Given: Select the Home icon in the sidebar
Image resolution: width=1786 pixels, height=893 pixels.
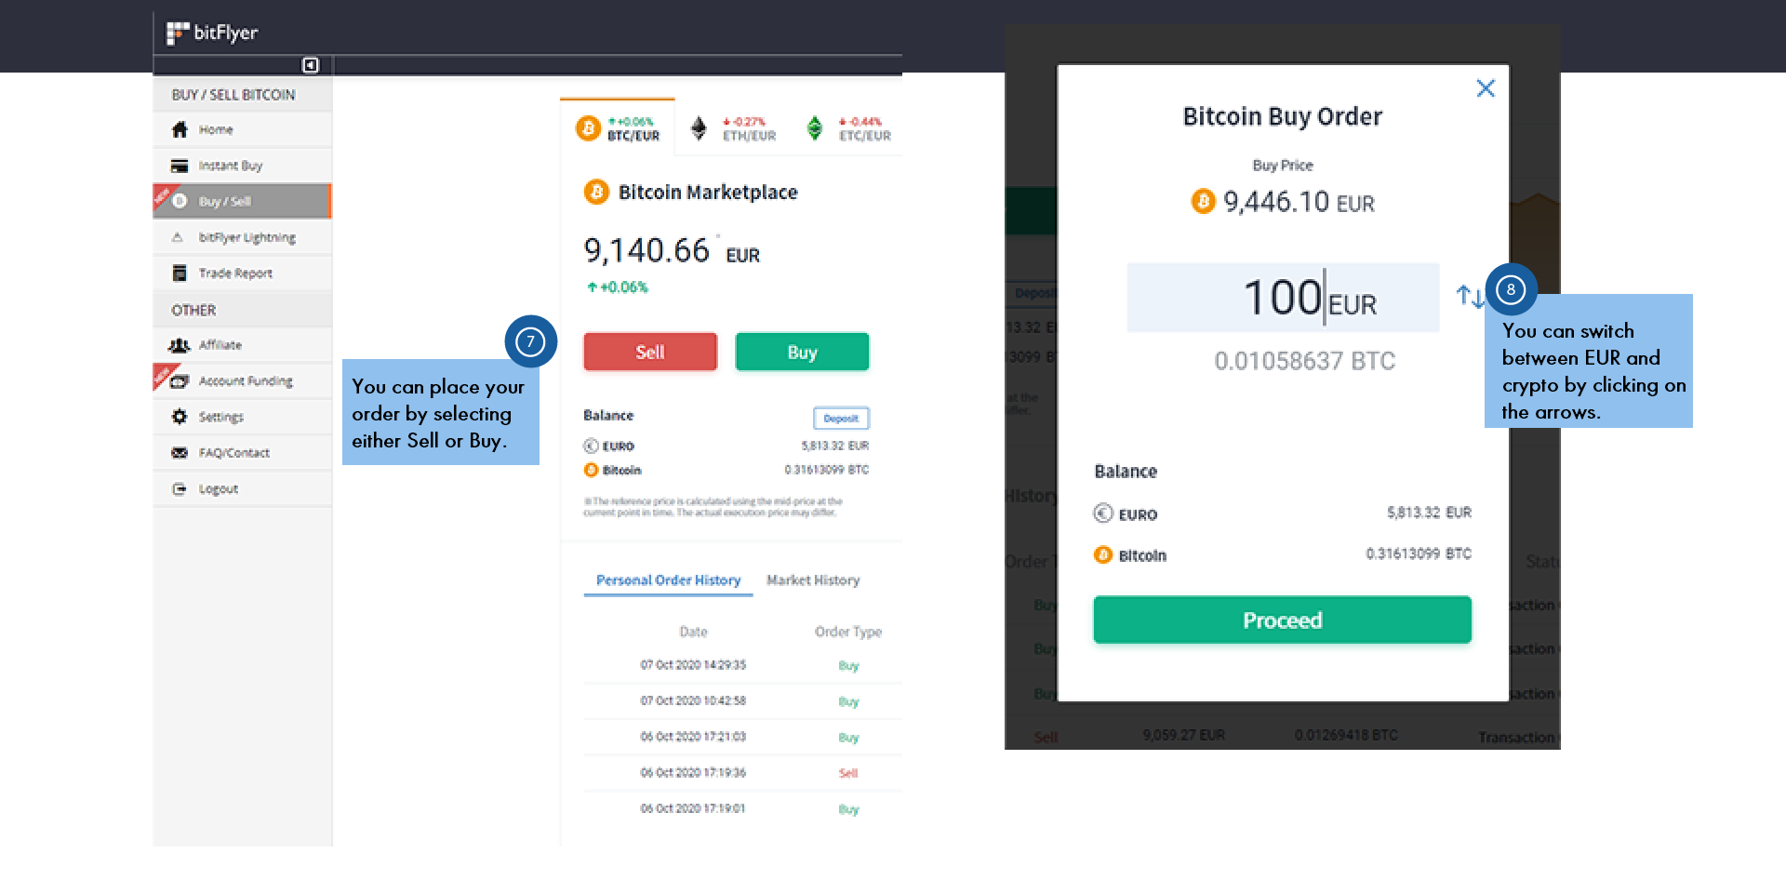Looking at the screenshot, I should [x=180, y=129].
